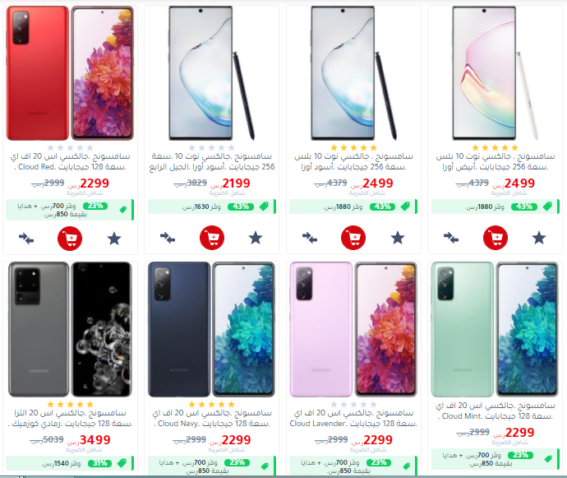Open Galaxy S20 FE Cloud Red product title
Screen dimensions: 567x478
(x=70, y=161)
